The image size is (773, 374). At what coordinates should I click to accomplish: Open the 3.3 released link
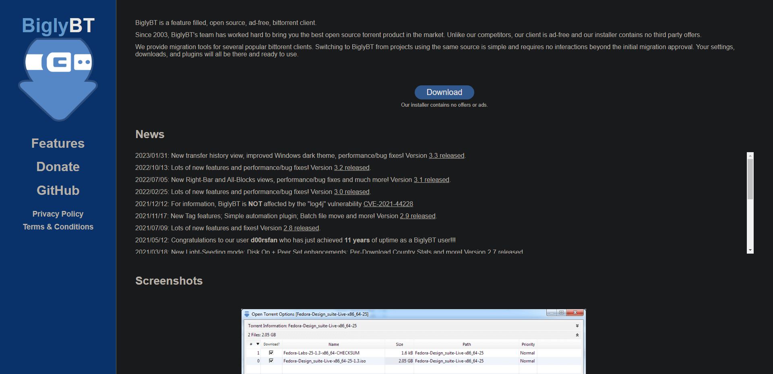[446, 156]
